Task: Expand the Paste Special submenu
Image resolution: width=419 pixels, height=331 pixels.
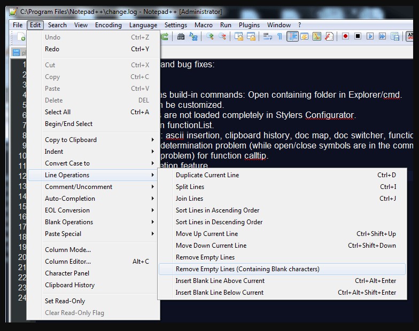Action: (x=92, y=234)
